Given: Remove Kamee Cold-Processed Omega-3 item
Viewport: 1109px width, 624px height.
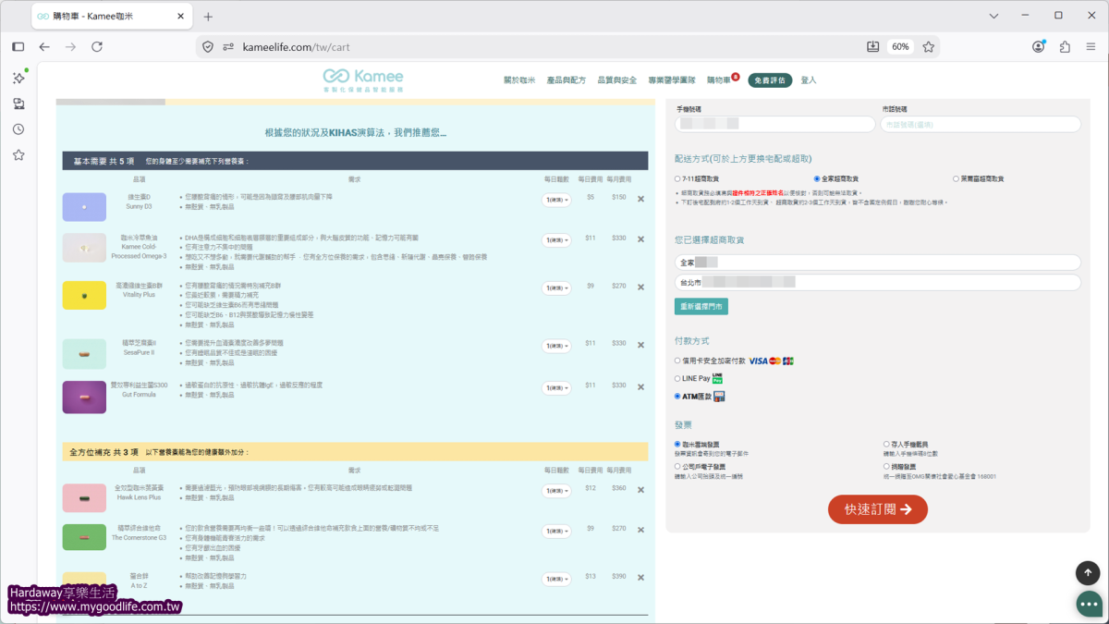Looking at the screenshot, I should pos(640,239).
